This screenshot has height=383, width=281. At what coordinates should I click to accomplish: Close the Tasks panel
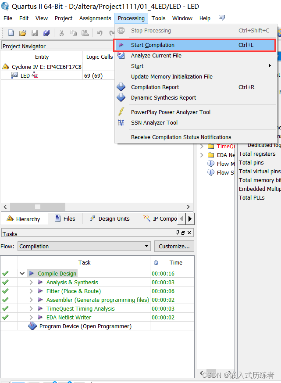tap(189, 233)
